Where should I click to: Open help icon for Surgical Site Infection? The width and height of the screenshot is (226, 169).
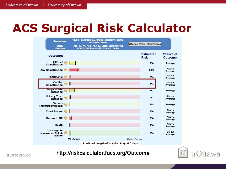pyautogui.click(x=66, y=90)
